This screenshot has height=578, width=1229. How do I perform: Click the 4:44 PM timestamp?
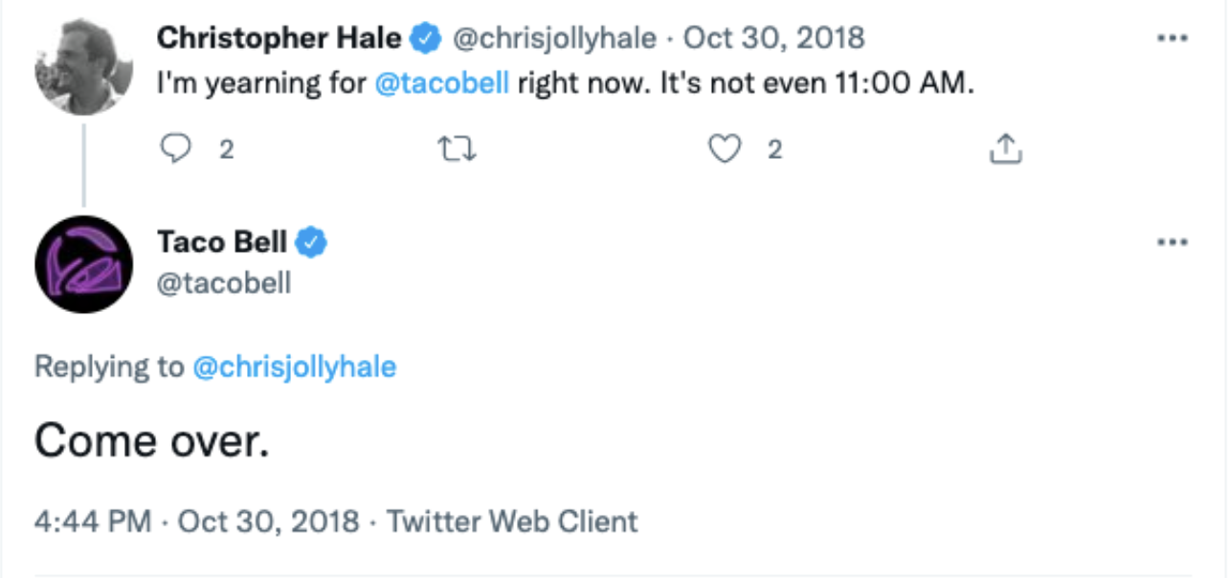pos(93,522)
